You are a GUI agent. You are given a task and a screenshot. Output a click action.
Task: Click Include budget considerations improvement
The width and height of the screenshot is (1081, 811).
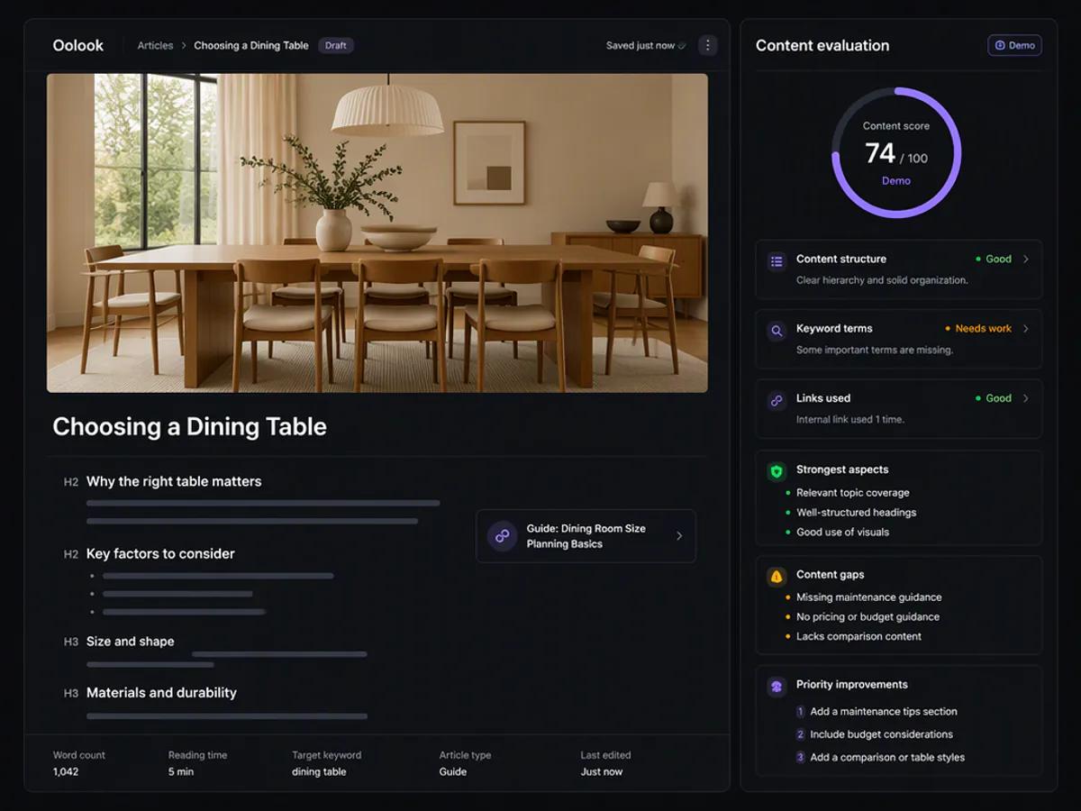coord(881,734)
